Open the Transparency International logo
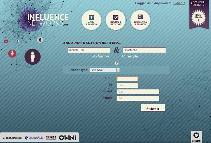This screenshot has width=211, height=143. point(34,138)
